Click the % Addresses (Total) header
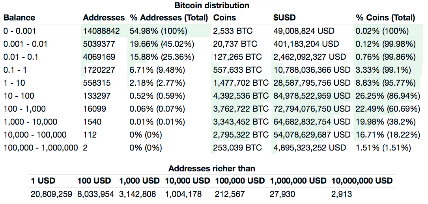428x204 pixels. click(x=169, y=18)
